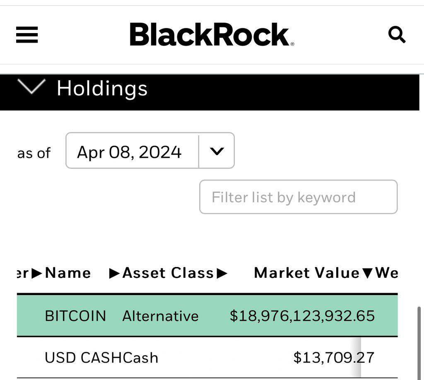The width and height of the screenshot is (424, 380).
Task: Click the Holdings section header title
Action: click(102, 89)
